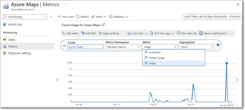Click Add filter

[x=89, y=33]
